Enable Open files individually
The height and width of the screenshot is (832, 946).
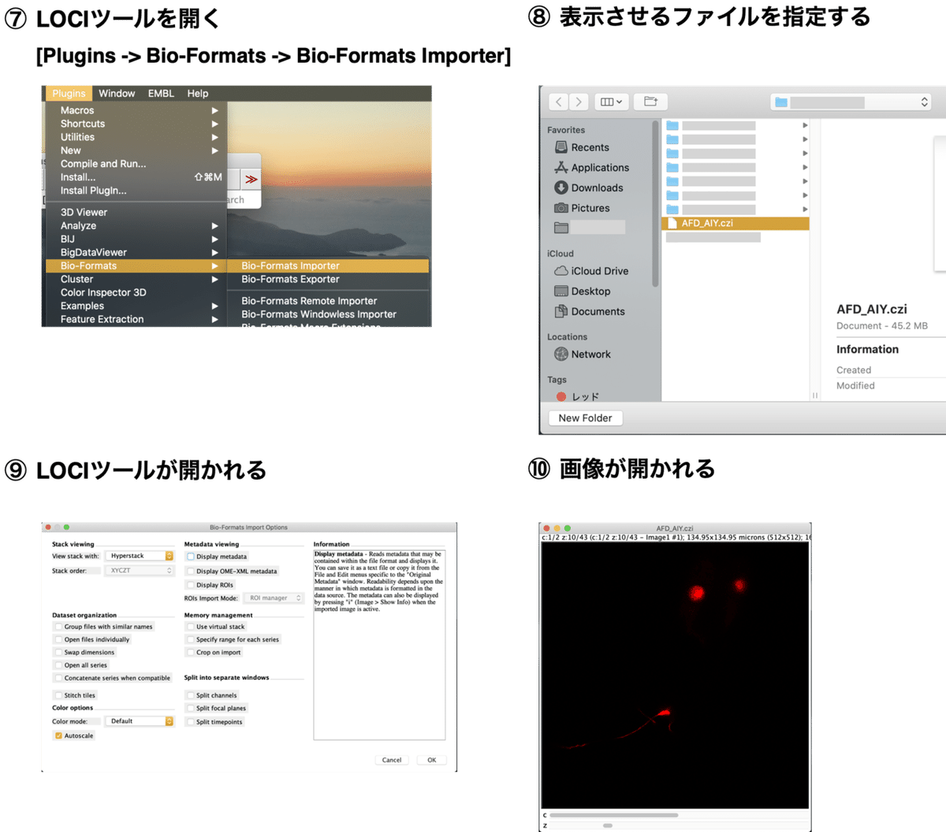point(58,640)
